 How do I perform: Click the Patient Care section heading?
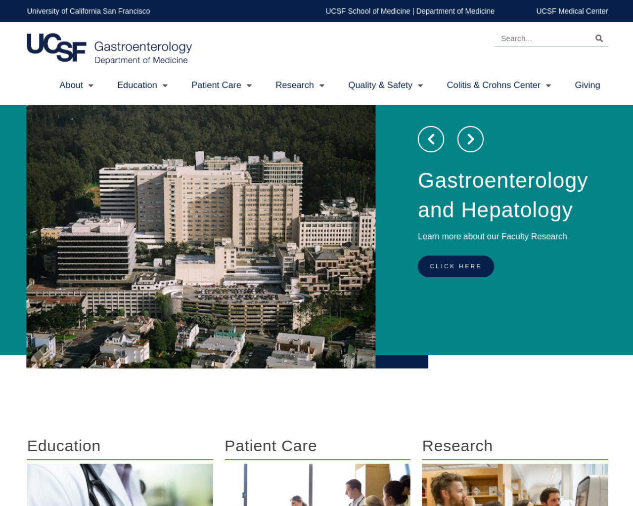pos(271,446)
